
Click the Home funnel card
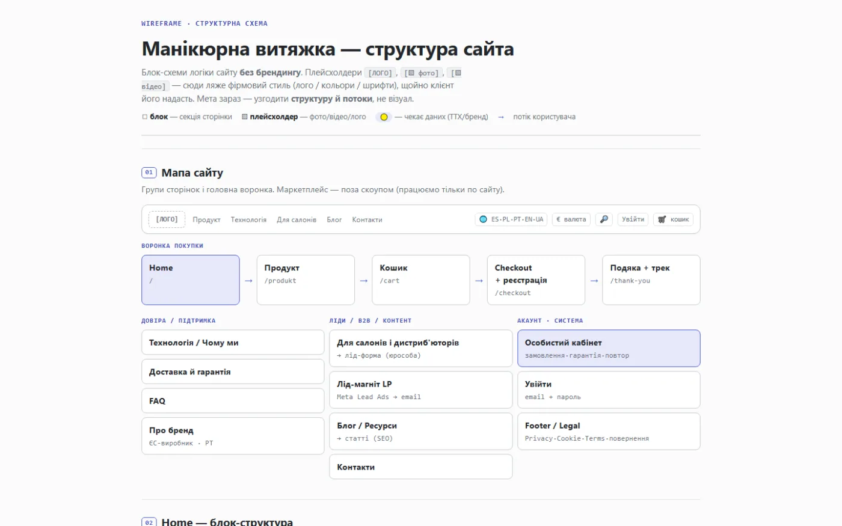point(191,280)
